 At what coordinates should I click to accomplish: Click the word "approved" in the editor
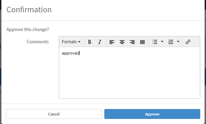point(71,53)
